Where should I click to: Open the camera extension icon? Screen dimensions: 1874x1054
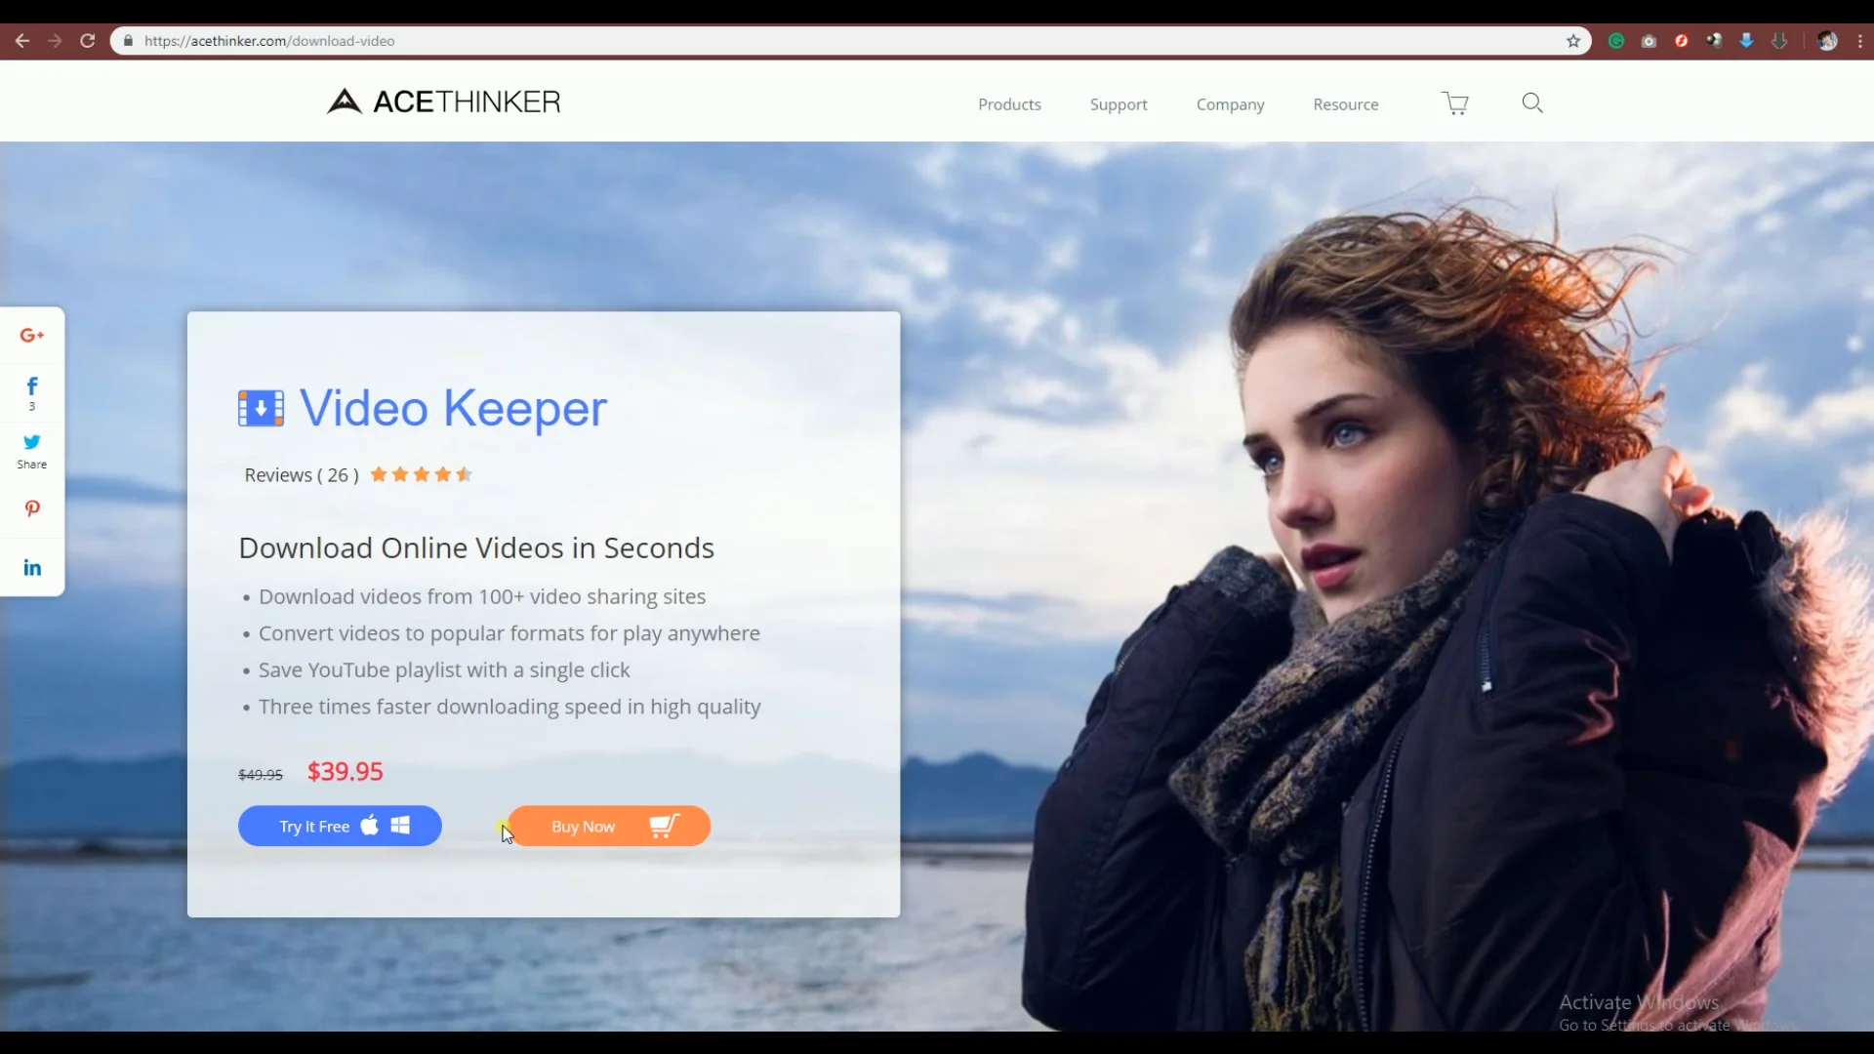(1649, 41)
